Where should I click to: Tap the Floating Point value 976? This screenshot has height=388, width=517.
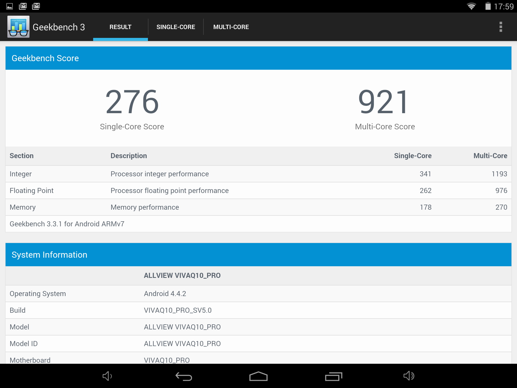pos(501,191)
